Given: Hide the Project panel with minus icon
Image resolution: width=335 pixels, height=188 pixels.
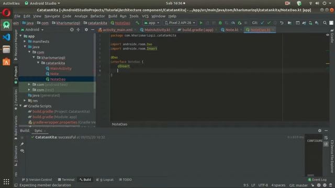Looking at the screenshot, I should coord(93,30).
